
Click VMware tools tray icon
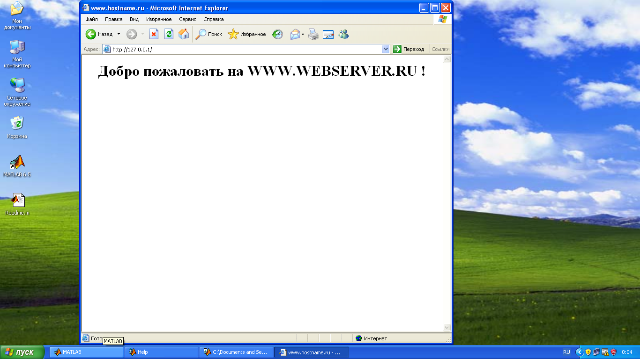(605, 352)
